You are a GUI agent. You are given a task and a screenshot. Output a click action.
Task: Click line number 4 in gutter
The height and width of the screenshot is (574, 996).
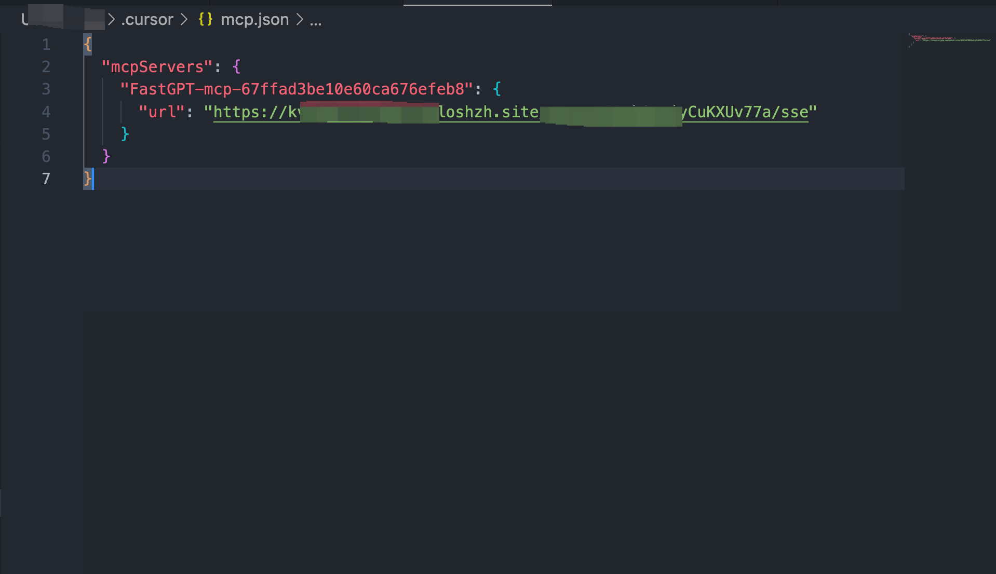coord(46,112)
